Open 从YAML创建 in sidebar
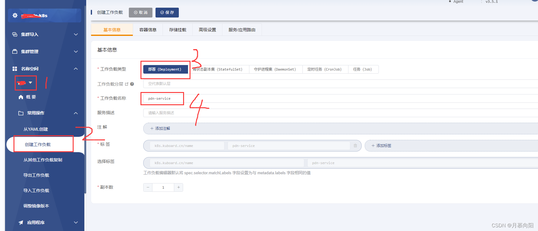Image resolution: width=538 pixels, height=231 pixels. pyautogui.click(x=36, y=129)
